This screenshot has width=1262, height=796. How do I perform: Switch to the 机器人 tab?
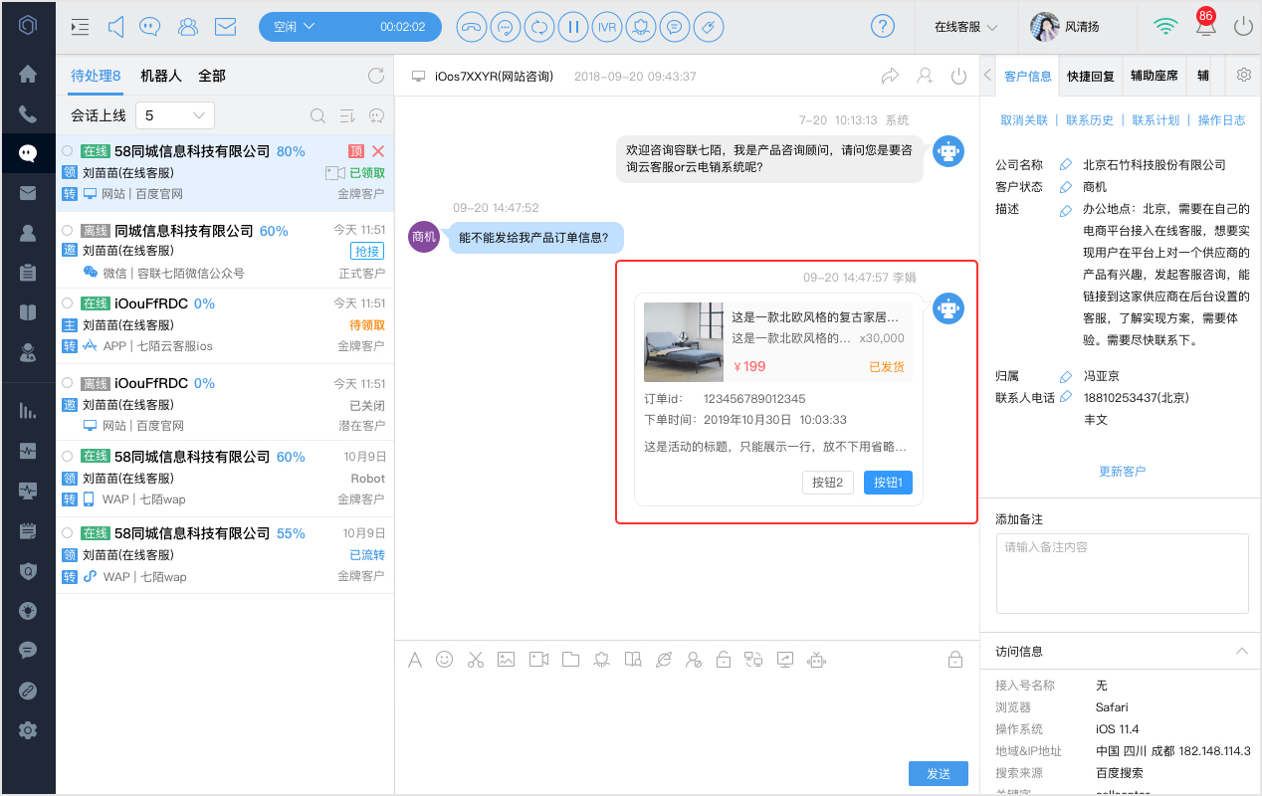click(161, 76)
